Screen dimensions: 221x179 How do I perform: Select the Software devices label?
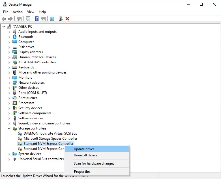coord(31,118)
